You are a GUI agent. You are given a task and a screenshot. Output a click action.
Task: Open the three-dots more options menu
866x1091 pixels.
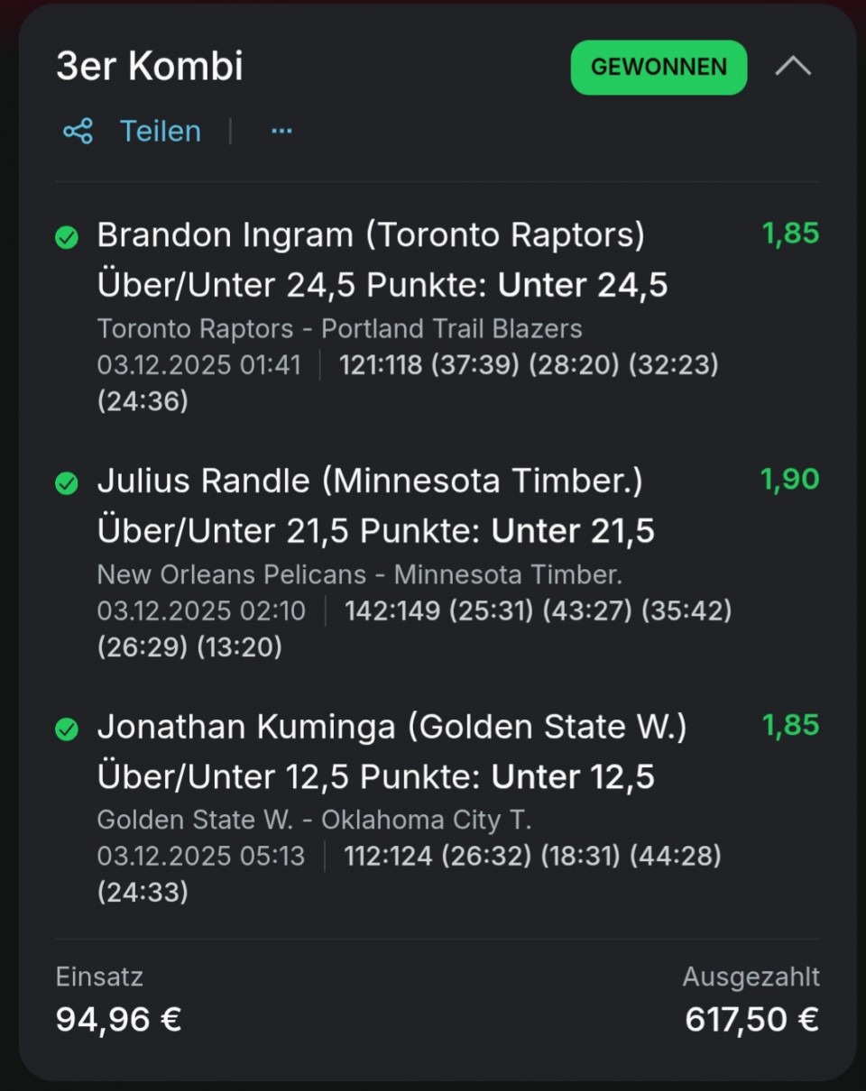point(281,132)
